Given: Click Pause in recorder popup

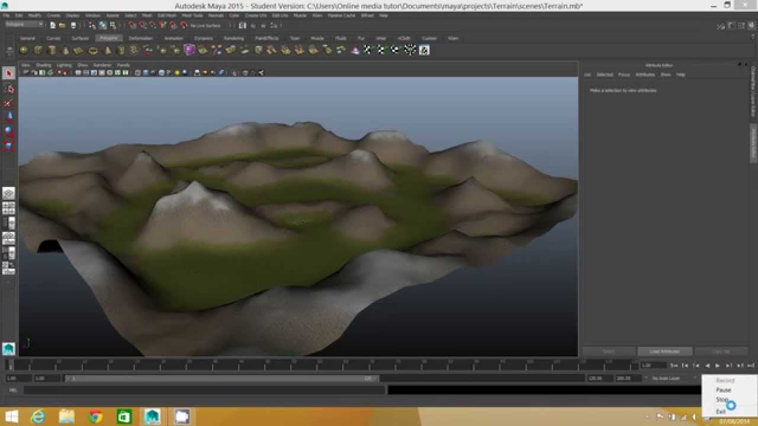Looking at the screenshot, I should coord(723,390).
